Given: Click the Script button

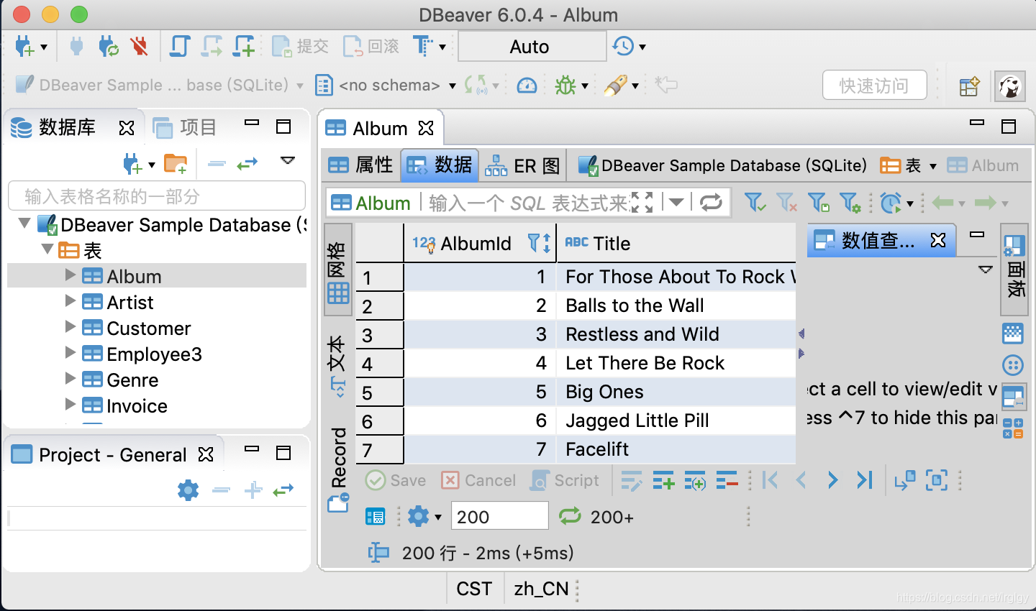Looking at the screenshot, I should click(x=565, y=480).
